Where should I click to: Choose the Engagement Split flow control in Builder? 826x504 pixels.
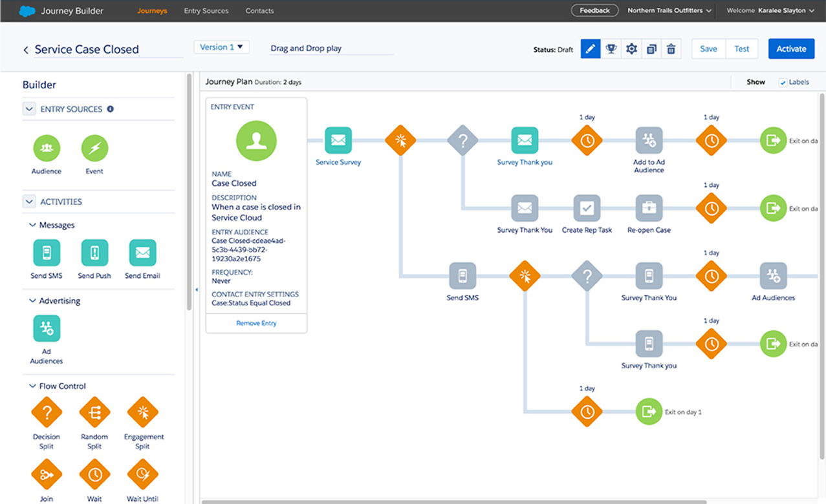tap(142, 412)
